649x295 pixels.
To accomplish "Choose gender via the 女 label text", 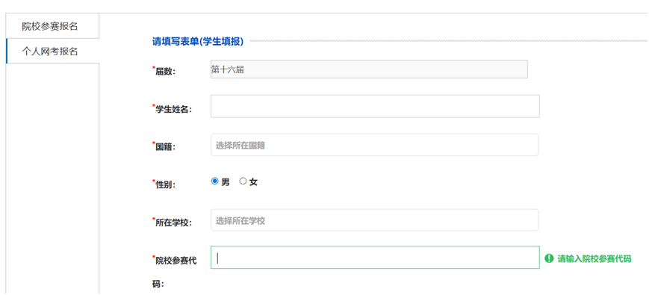I will (253, 181).
